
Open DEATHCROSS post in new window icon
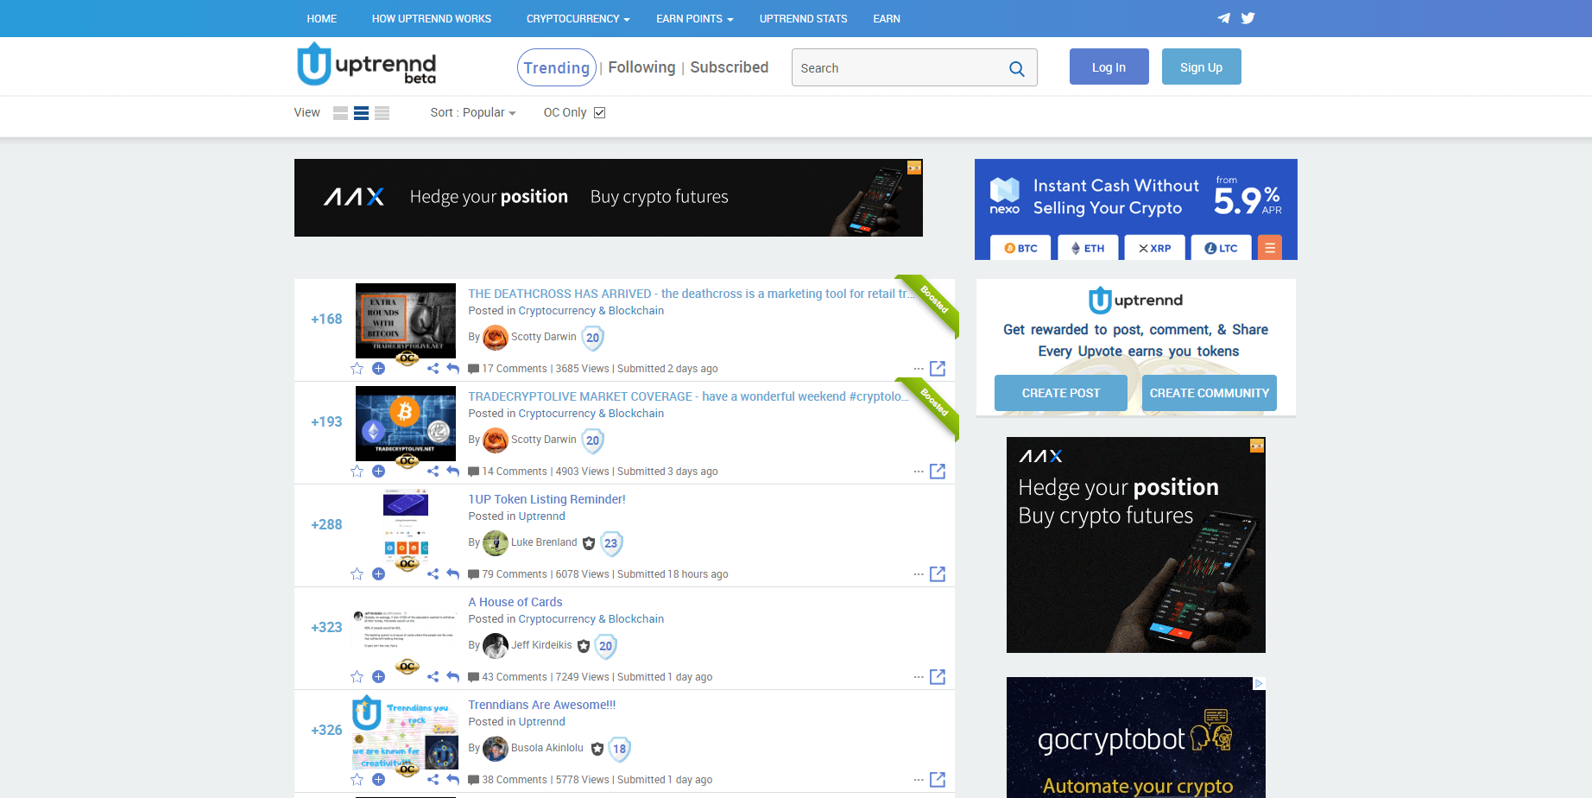938,369
